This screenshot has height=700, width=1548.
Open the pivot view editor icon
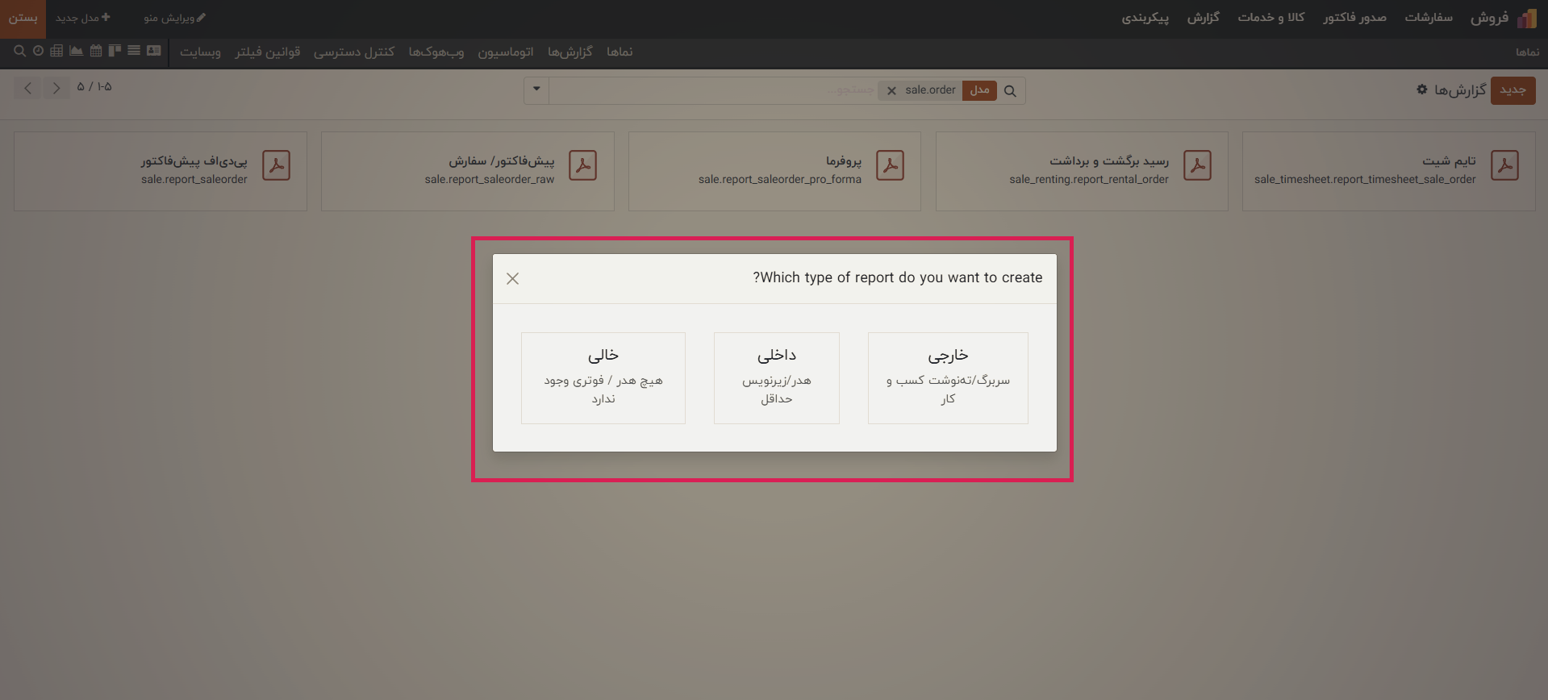tap(56, 51)
